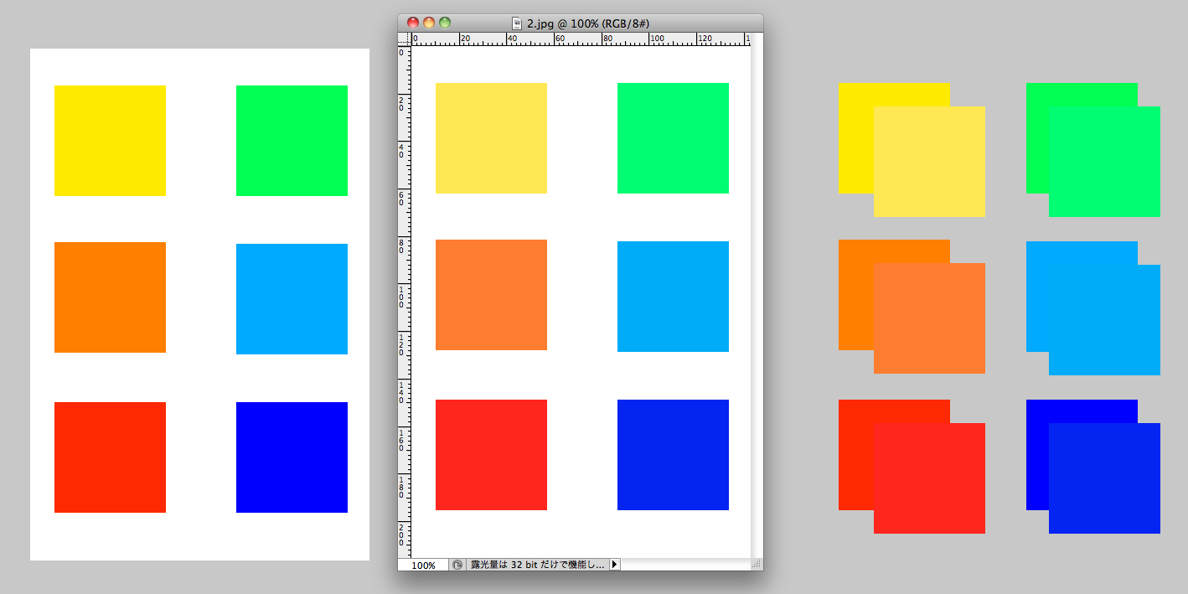
Task: Click the light blue square on the left white page
Action: click(x=292, y=299)
